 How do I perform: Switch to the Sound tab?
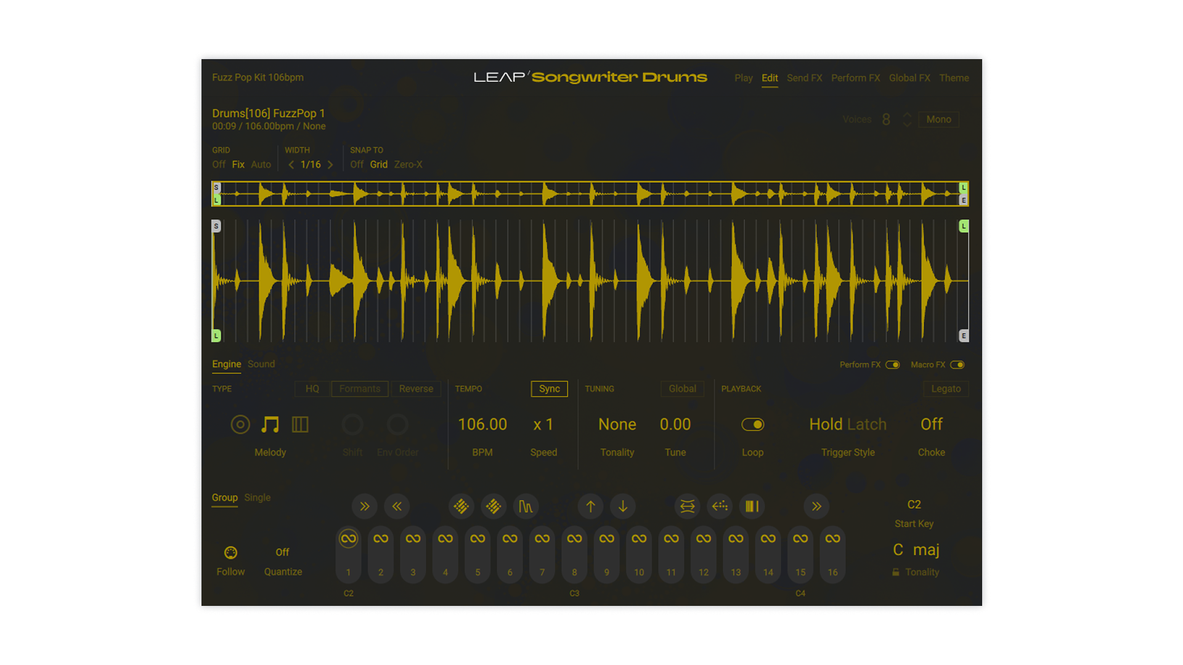click(261, 364)
